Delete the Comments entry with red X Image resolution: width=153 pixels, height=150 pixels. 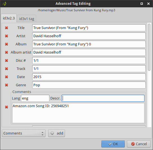(6, 107)
